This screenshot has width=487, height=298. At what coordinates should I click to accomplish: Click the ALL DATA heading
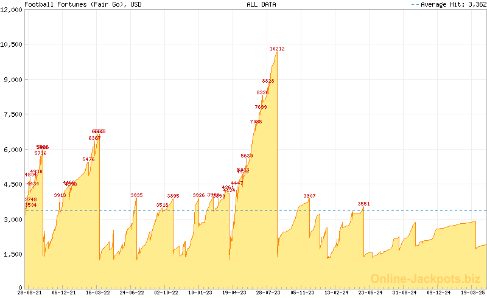coord(261,4)
